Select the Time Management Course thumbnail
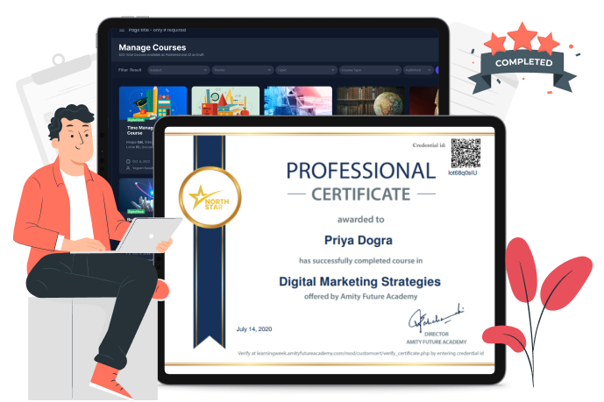 tap(153, 101)
